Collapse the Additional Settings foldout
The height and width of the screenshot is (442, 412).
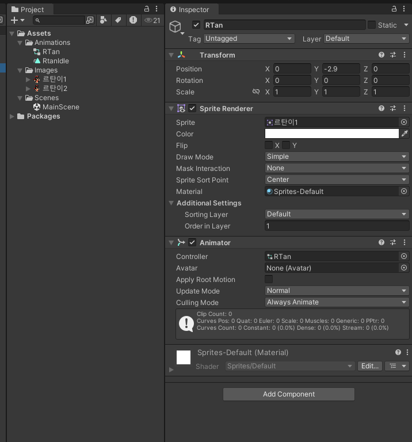[x=171, y=203]
